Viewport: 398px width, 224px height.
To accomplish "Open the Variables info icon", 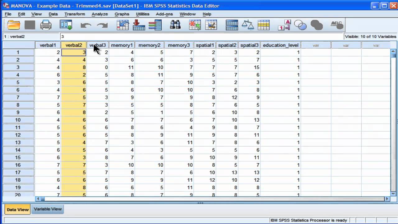I will (155, 25).
